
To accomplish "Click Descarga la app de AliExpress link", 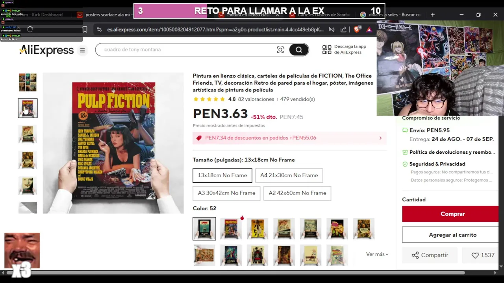I will (350, 49).
